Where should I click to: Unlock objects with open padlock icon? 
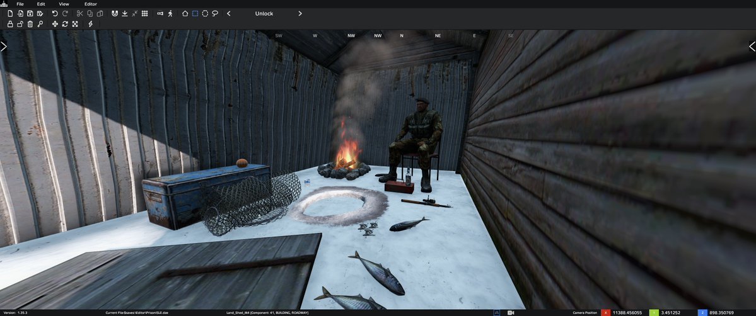pyautogui.click(x=20, y=24)
